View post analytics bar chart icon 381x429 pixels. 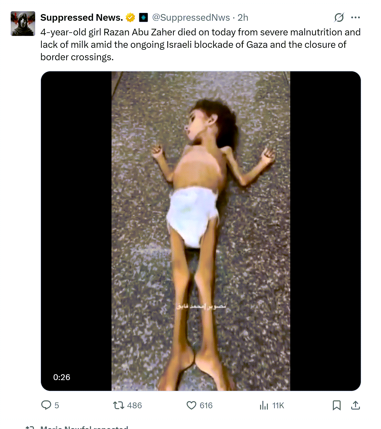264,406
